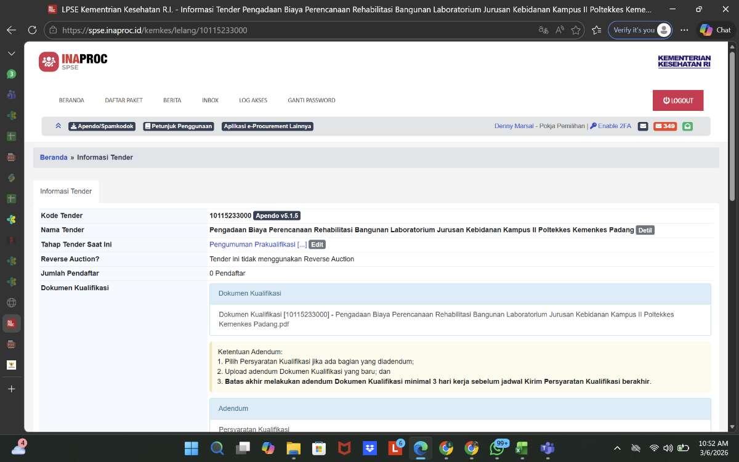Click the green open-envelope icon
Viewport: 739px width, 462px height.
click(x=687, y=126)
